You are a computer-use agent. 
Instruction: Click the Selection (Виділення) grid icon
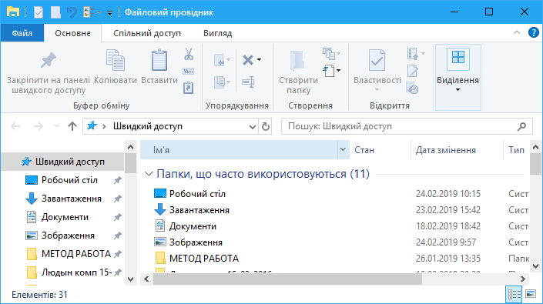pyautogui.click(x=458, y=58)
